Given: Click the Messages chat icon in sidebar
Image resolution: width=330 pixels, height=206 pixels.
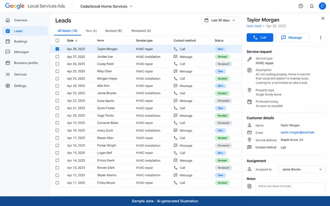Looking at the screenshot, I should (8, 52).
